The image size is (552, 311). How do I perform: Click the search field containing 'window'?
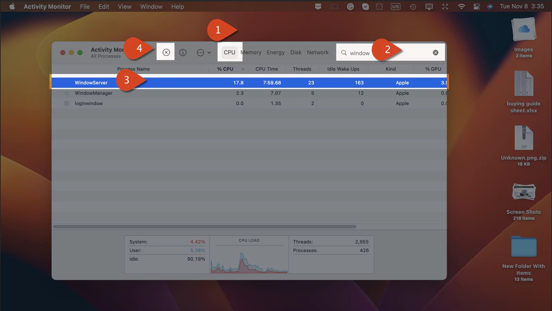(x=390, y=53)
